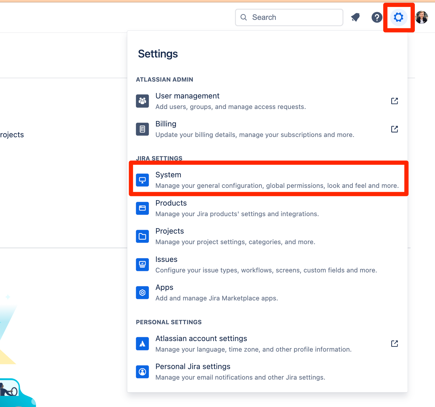The image size is (435, 407).
Task: Click the Atlassian account settings logo icon
Action: coord(142,343)
